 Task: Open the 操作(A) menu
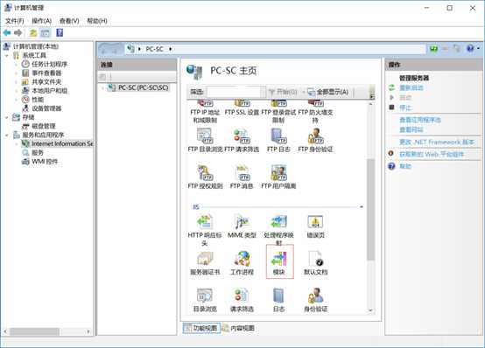[41, 21]
